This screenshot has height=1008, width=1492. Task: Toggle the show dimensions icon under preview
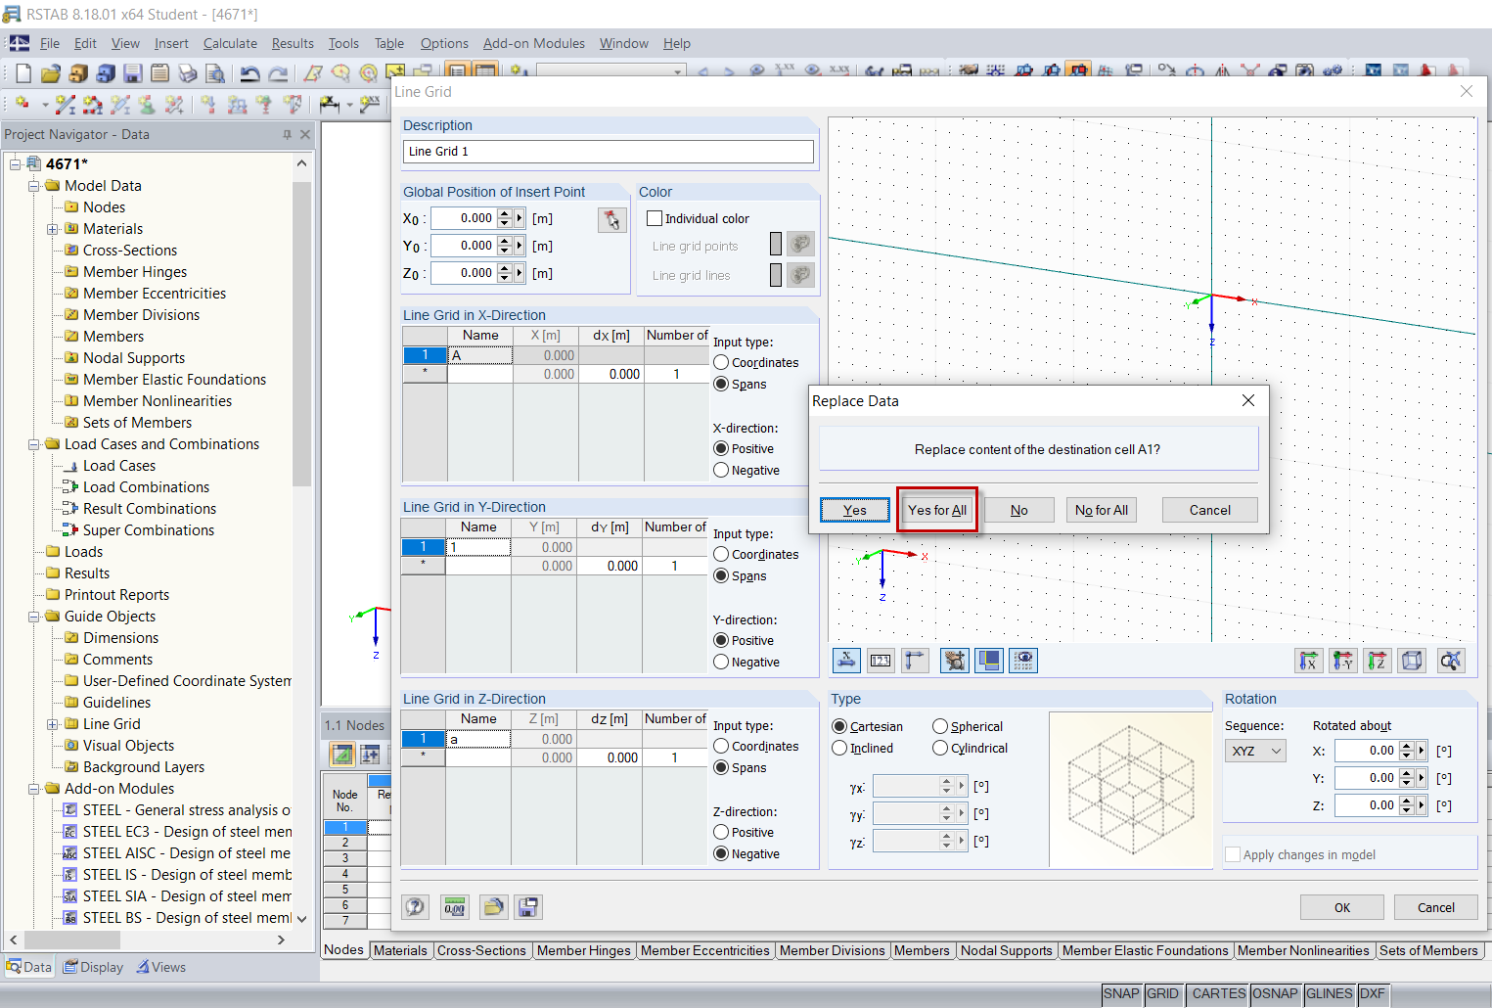[x=846, y=661]
